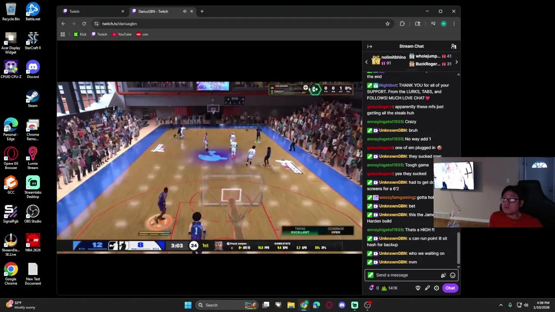Collapse the Stream Chat panel

pos(369,46)
